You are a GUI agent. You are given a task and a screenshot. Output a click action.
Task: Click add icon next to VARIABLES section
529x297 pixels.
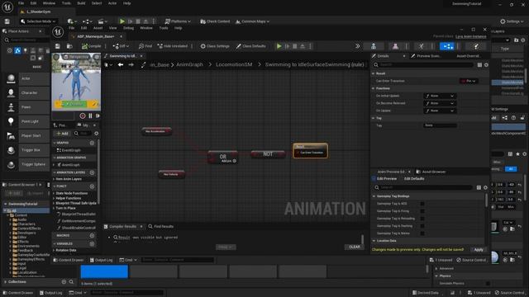pos(92,244)
